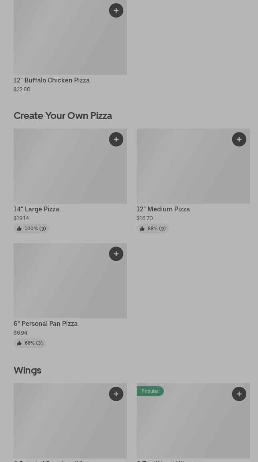258x462 pixels.
Task: Tap plus button on 6" Personal Pan Pizza
Action: 116,254
